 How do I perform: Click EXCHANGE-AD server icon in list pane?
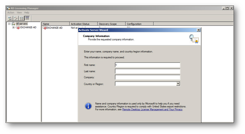(x=44, y=28)
